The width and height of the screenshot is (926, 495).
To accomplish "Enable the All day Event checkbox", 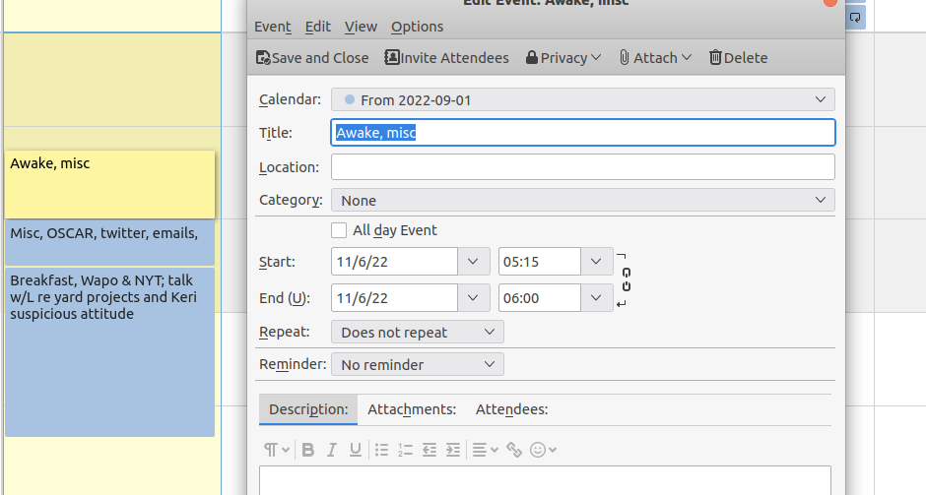I will tap(339, 230).
